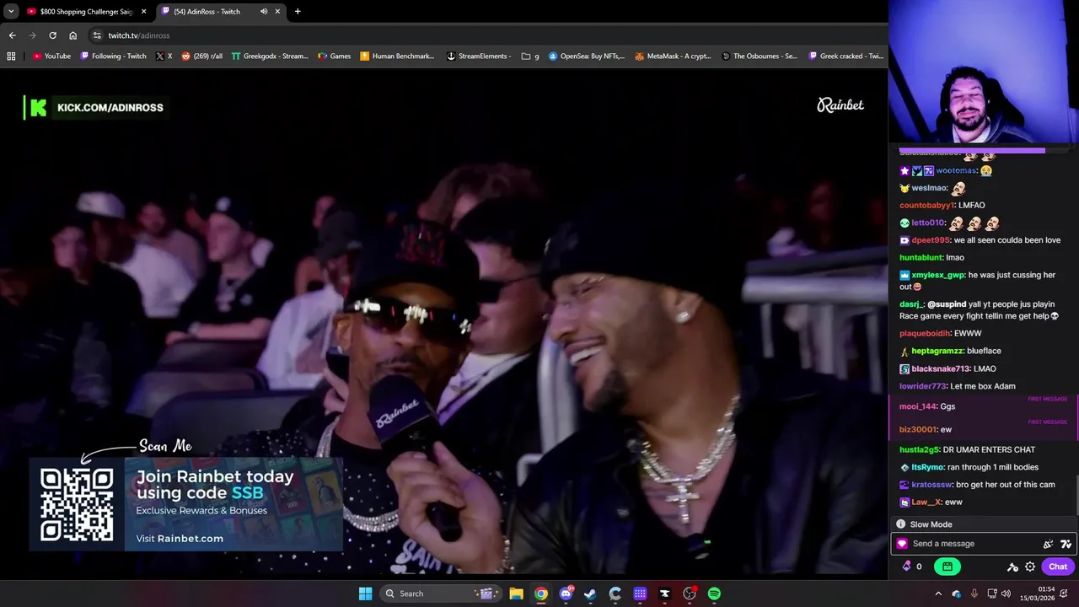Click username hustla2g5 in chat
The image size is (1079, 607).
[919, 449]
